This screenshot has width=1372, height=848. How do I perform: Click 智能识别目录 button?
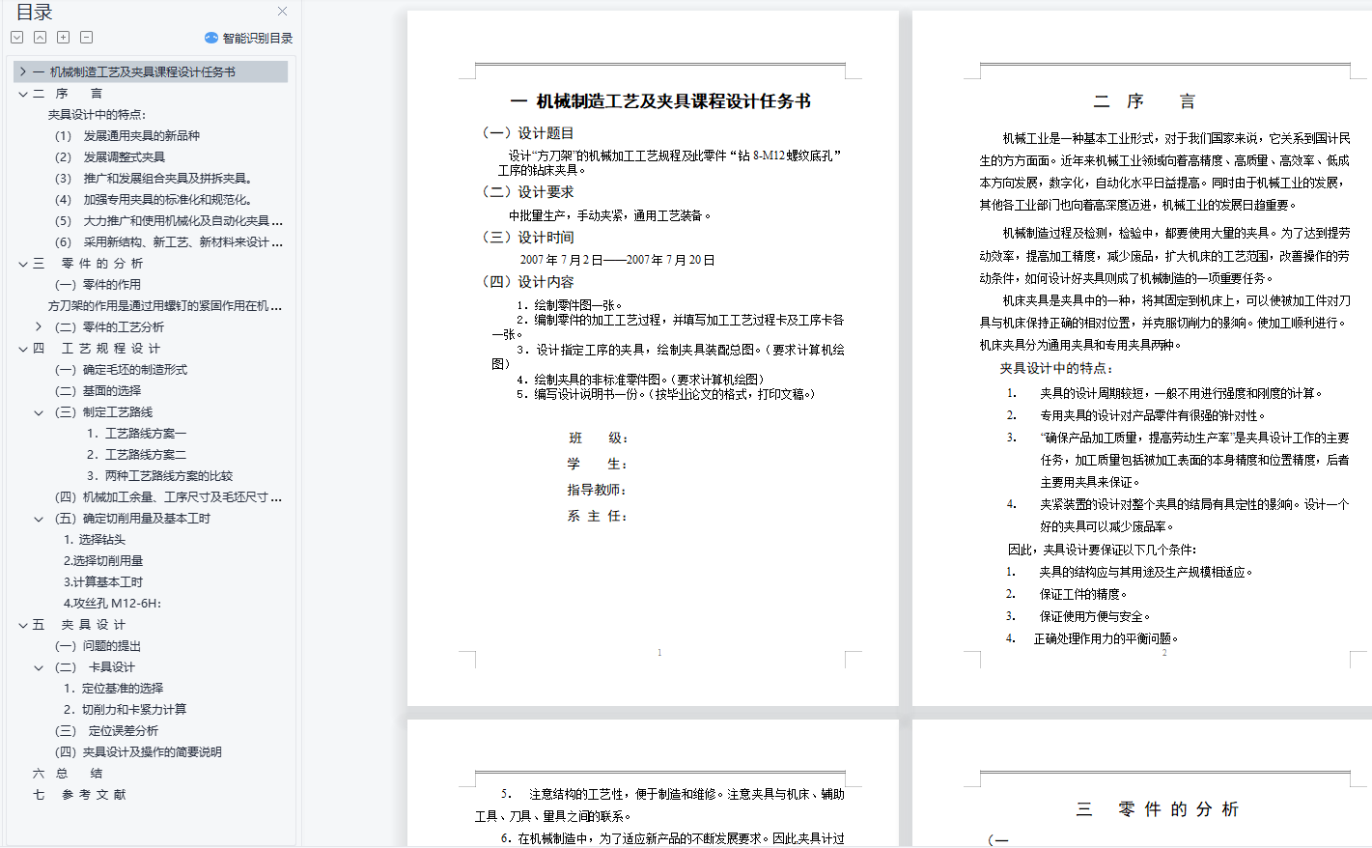point(257,38)
